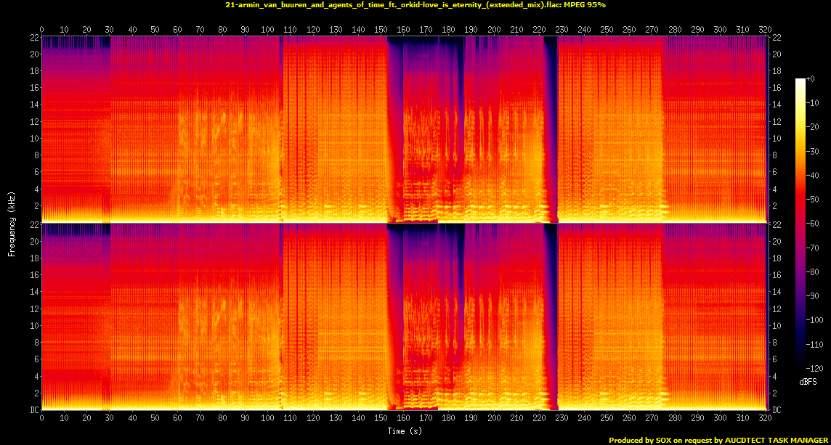The width and height of the screenshot is (831, 445).
Task: Click the '-120' dBFS scale value
Action: 814,368
